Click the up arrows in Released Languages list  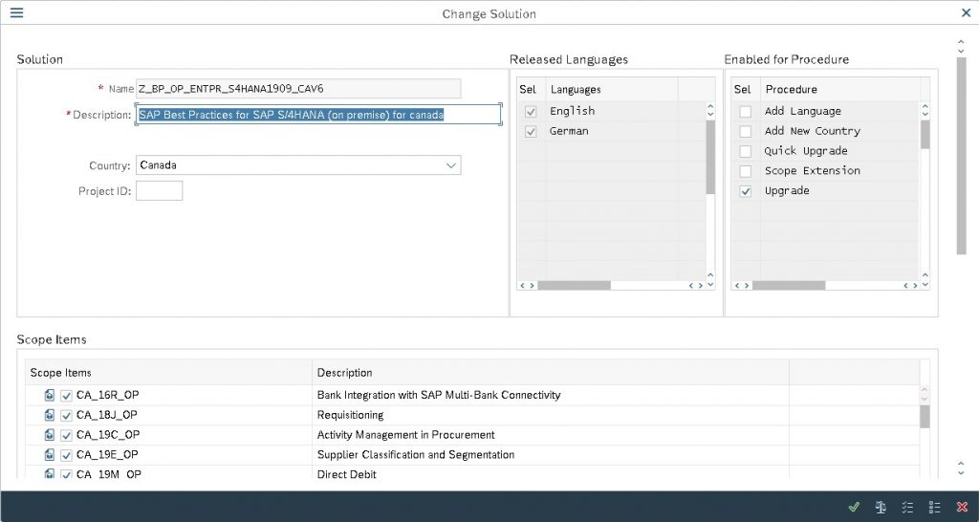tap(710, 111)
